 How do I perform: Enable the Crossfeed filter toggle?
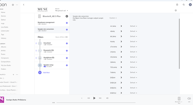point(45,45)
